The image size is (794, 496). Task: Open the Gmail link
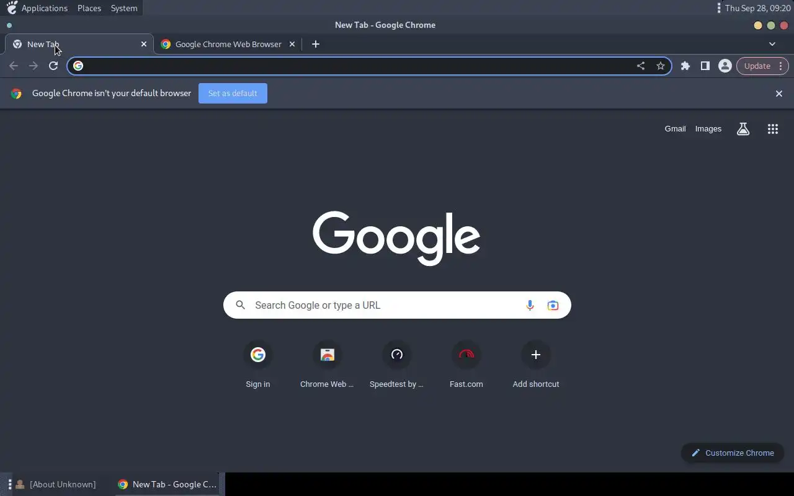675,129
